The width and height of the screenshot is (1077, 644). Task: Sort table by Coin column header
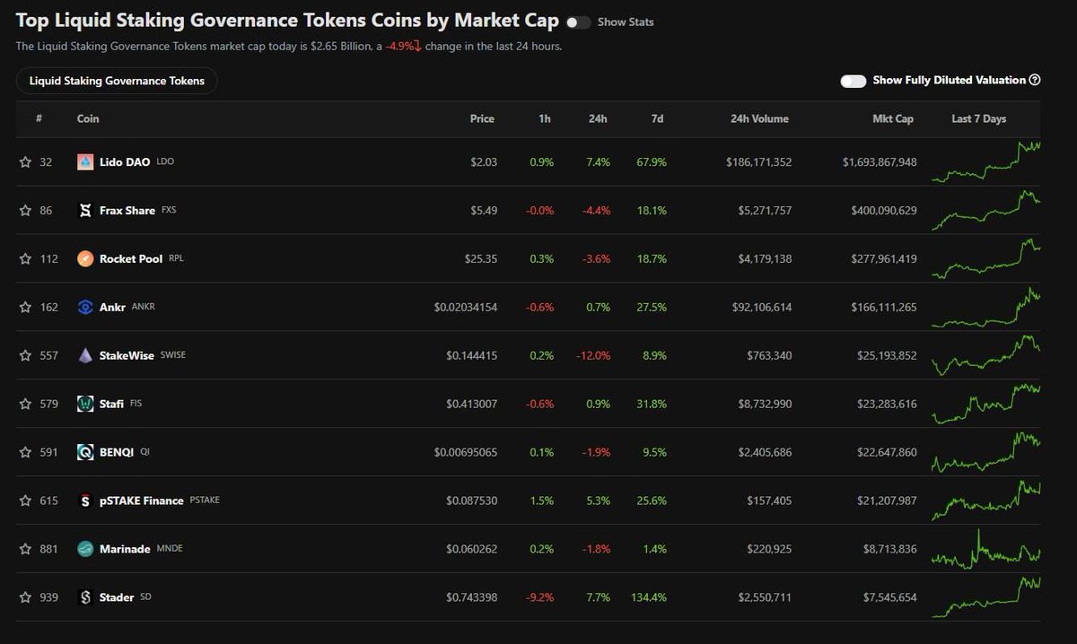(88, 118)
